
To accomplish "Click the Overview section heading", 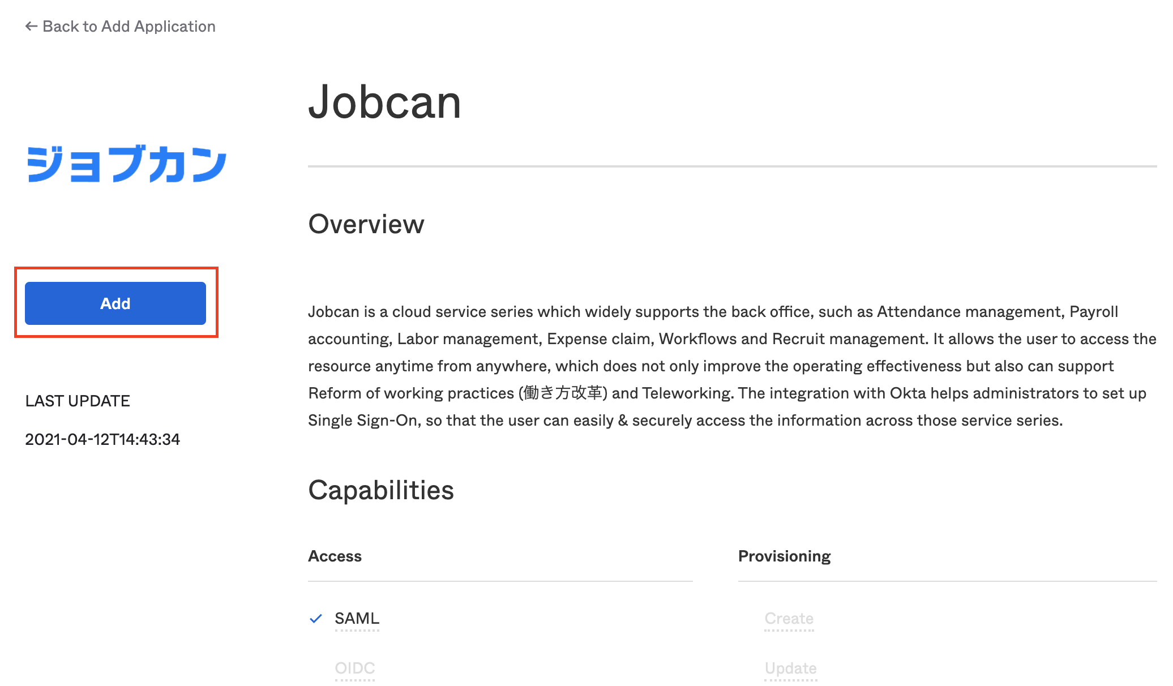I will (366, 224).
